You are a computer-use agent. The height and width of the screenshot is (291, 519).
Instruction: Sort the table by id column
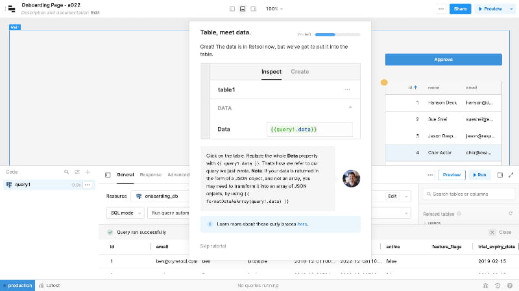point(413,87)
